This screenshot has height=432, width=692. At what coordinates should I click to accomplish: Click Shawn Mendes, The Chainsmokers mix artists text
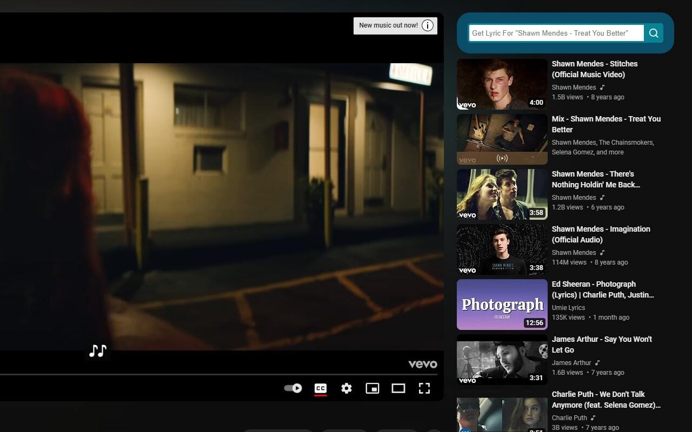pyautogui.click(x=603, y=147)
